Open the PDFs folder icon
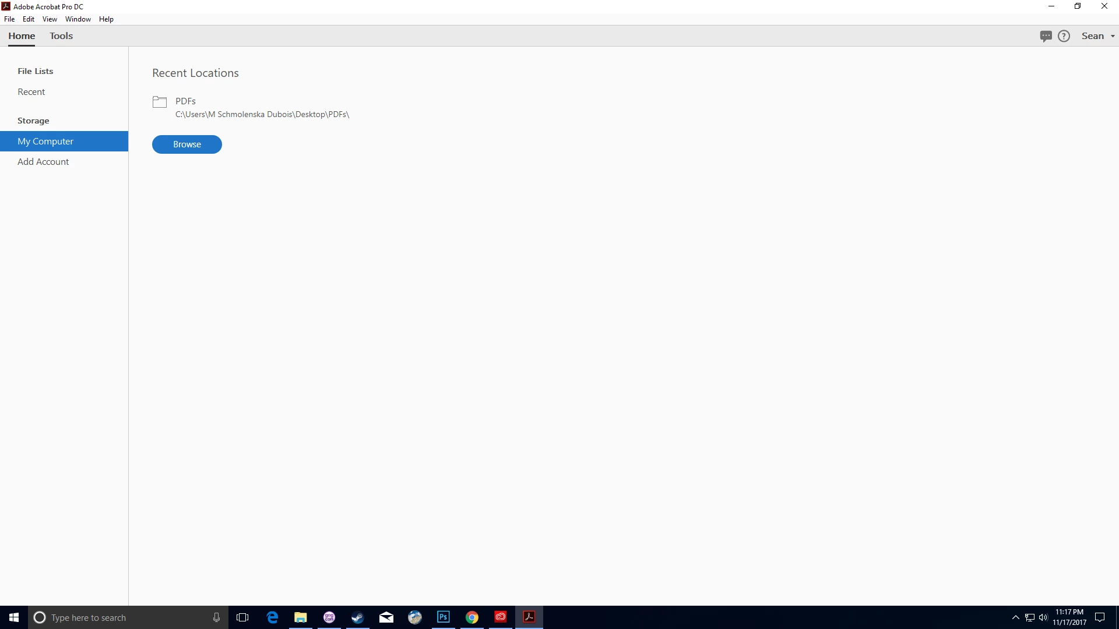The height and width of the screenshot is (629, 1119). [x=160, y=102]
